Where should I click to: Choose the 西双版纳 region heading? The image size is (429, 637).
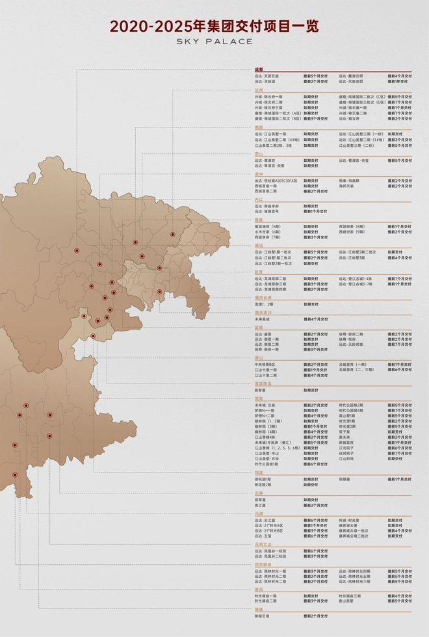click(263, 564)
